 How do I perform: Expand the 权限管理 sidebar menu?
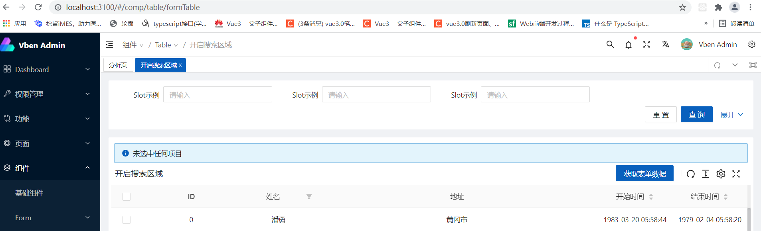50,94
